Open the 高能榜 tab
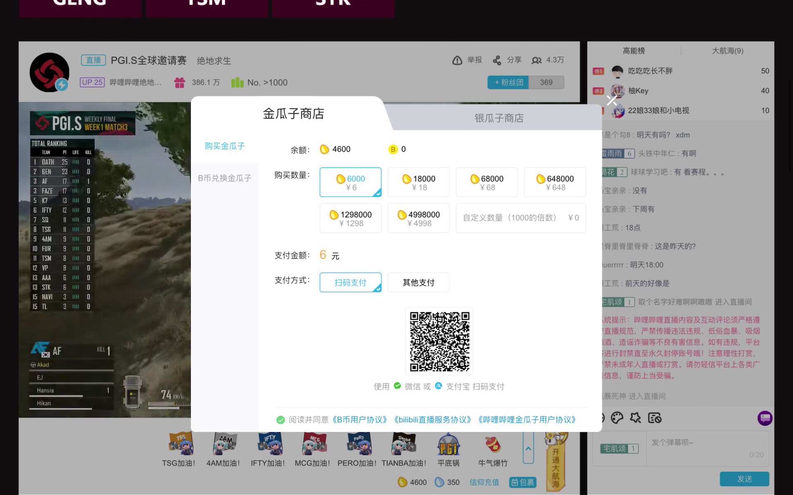The height and width of the screenshot is (495, 793). (634, 51)
